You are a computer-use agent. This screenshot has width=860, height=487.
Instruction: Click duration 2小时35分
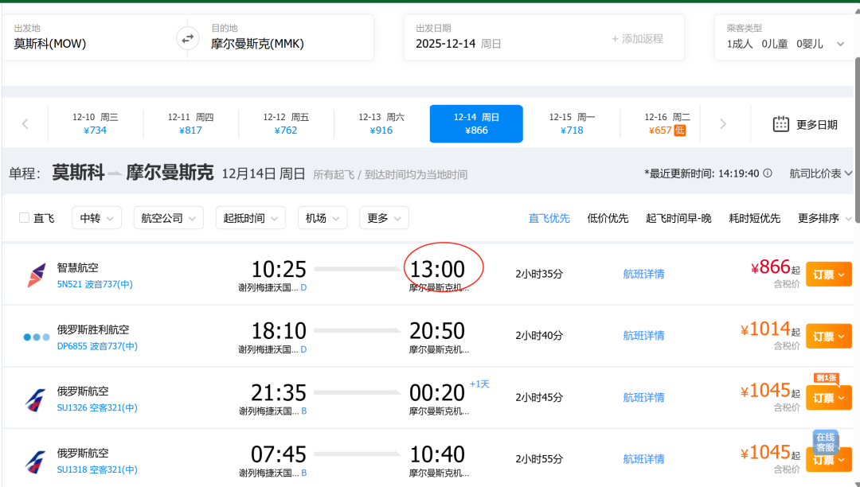pos(539,274)
